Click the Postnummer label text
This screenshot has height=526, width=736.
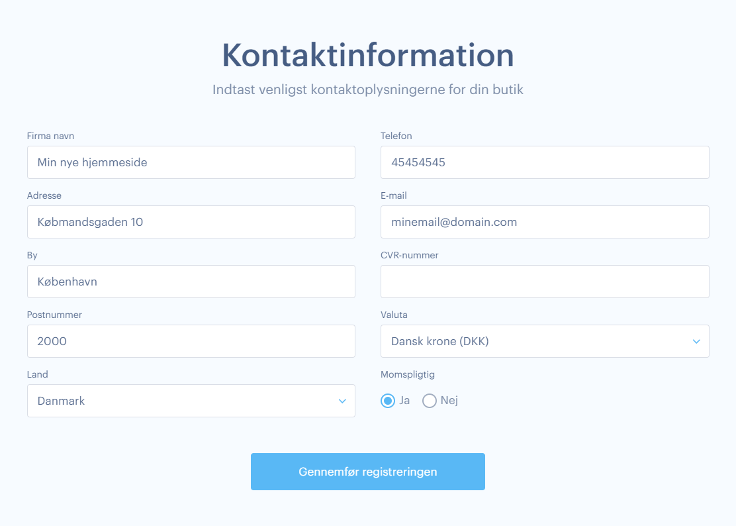pyautogui.click(x=54, y=315)
